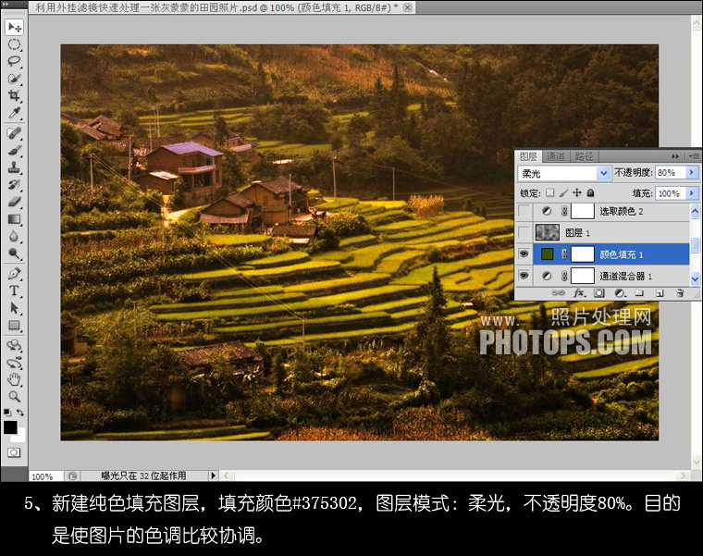Screen dimensions: 703x556
Task: Switch to the 通道 tab
Action: pos(556,156)
